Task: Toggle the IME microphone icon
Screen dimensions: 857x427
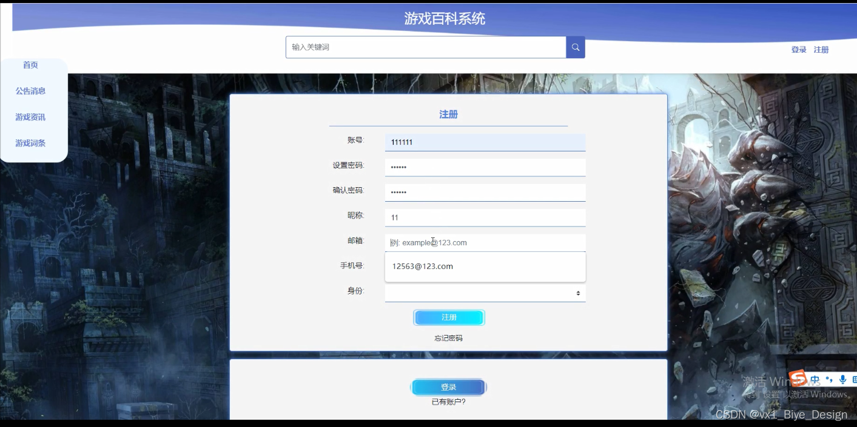Action: [842, 380]
